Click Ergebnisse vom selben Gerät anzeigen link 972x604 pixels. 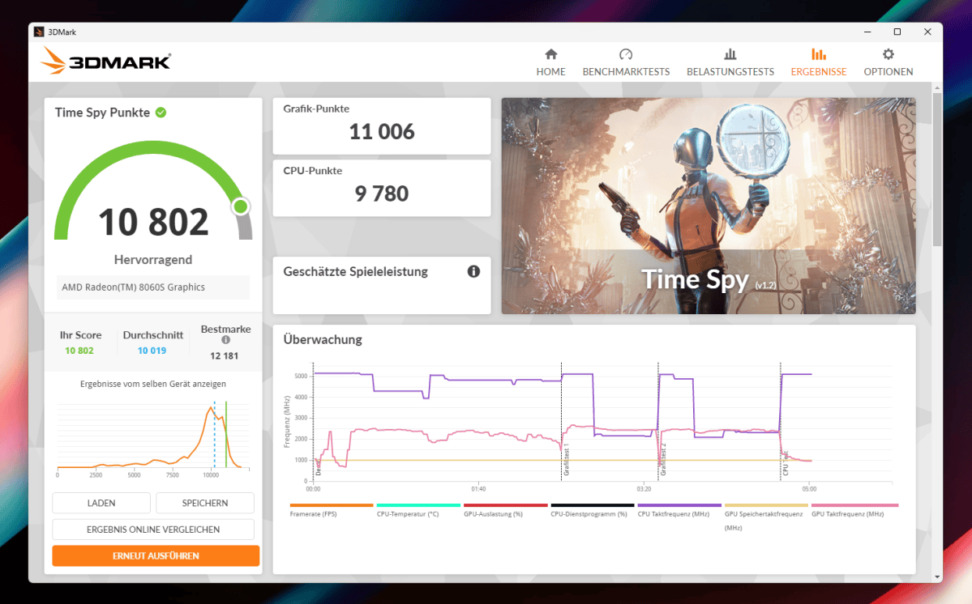coord(153,384)
